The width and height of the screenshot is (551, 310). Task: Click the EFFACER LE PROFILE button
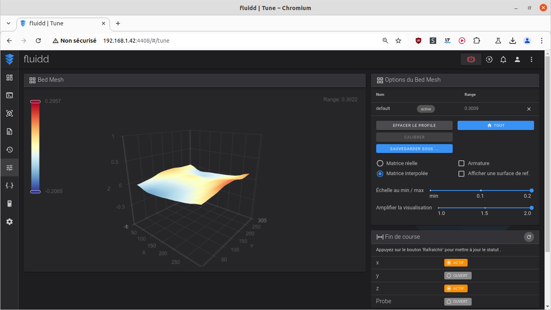tap(414, 126)
